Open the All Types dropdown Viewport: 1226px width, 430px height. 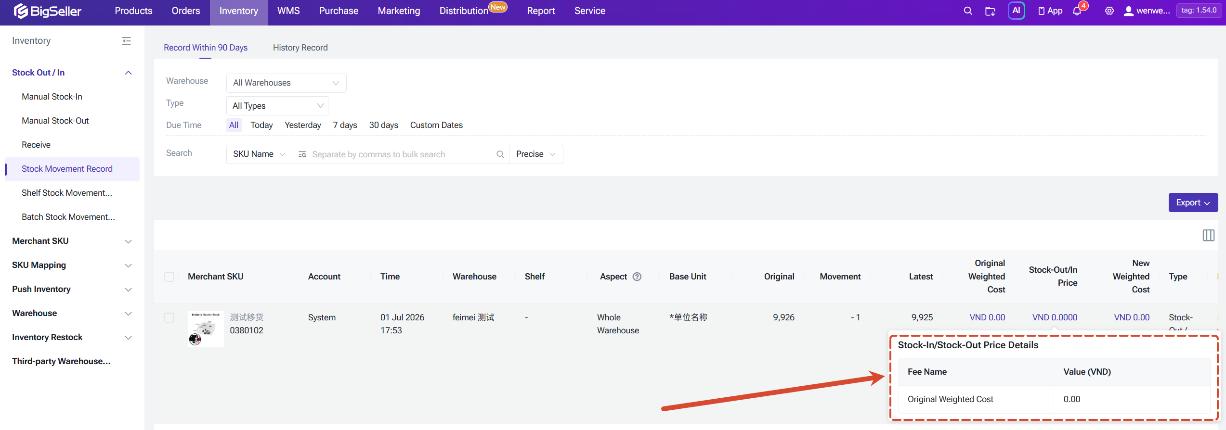277,106
